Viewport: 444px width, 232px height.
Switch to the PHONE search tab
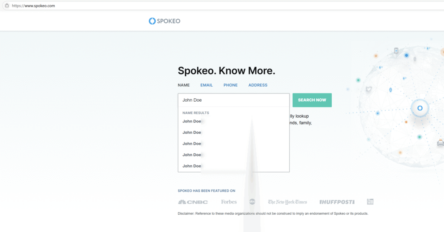tap(231, 85)
